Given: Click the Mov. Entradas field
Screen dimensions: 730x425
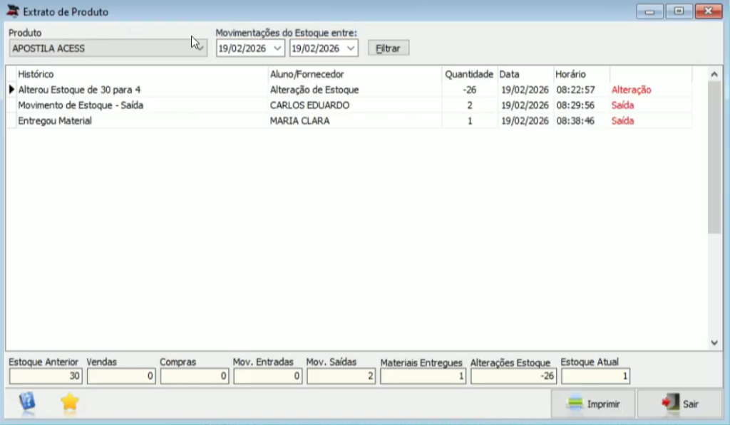Looking at the screenshot, I should (268, 376).
